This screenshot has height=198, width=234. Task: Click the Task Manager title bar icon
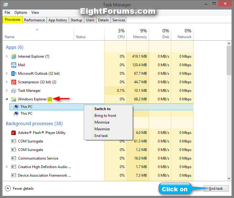[x=5, y=5]
